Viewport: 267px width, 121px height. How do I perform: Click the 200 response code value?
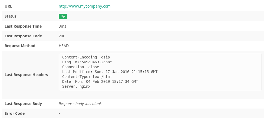pyautogui.click(x=62, y=36)
